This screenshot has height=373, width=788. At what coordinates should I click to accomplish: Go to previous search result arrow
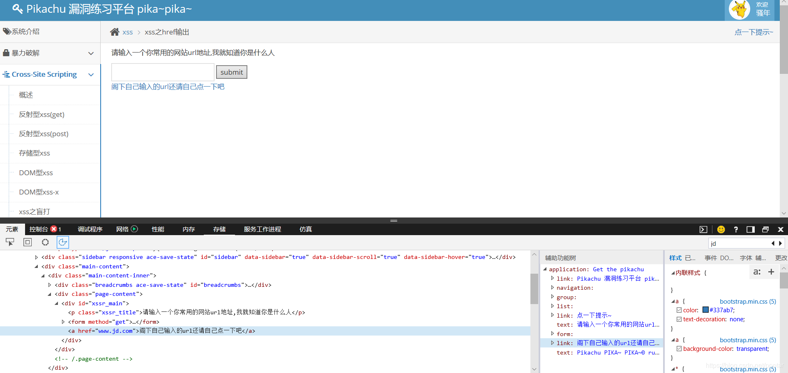coord(773,243)
